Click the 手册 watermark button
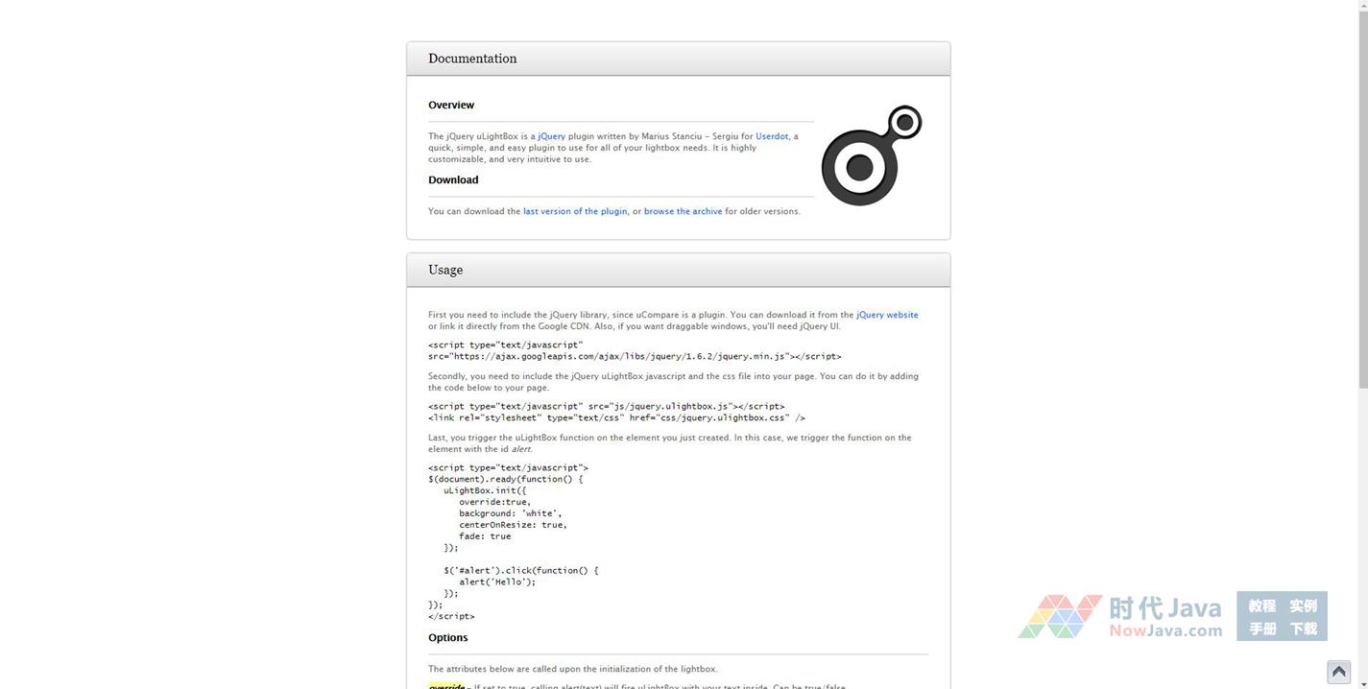This screenshot has height=689, width=1368. [x=1261, y=629]
